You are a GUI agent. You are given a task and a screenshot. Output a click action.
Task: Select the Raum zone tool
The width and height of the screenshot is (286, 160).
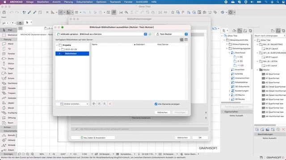click(x=8, y=123)
